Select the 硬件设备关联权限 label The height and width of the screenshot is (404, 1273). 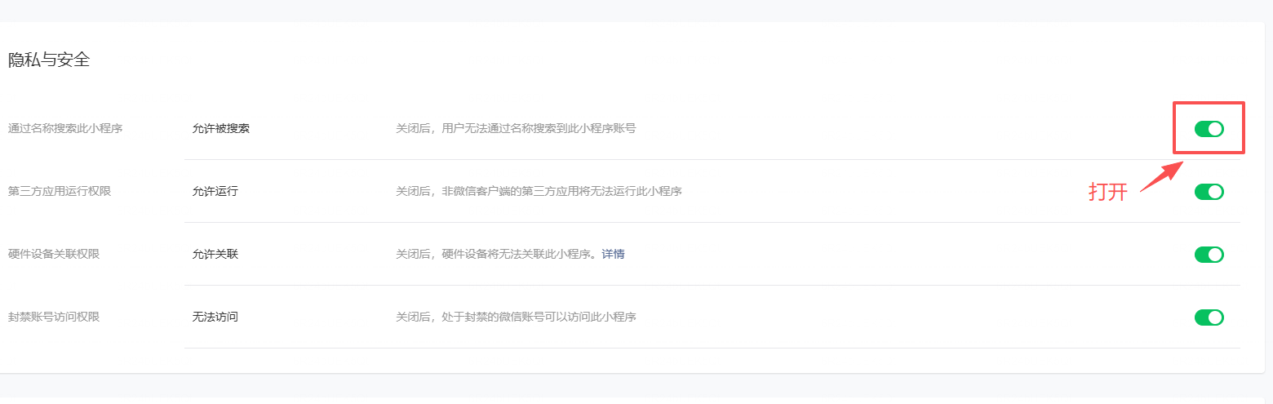point(54,254)
